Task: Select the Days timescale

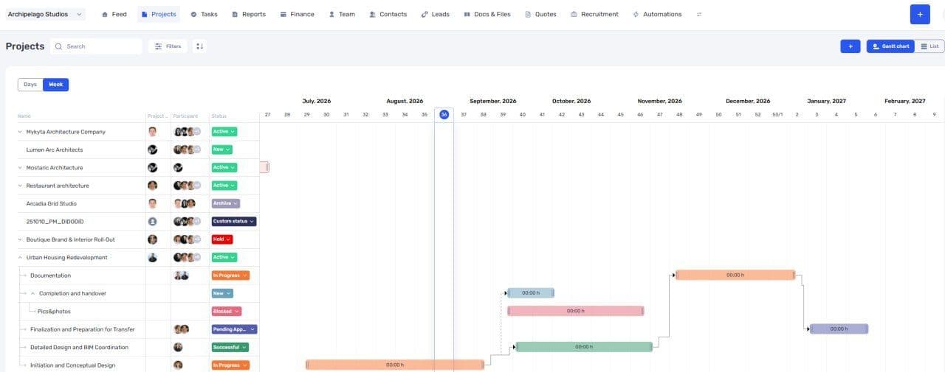Action: point(30,85)
